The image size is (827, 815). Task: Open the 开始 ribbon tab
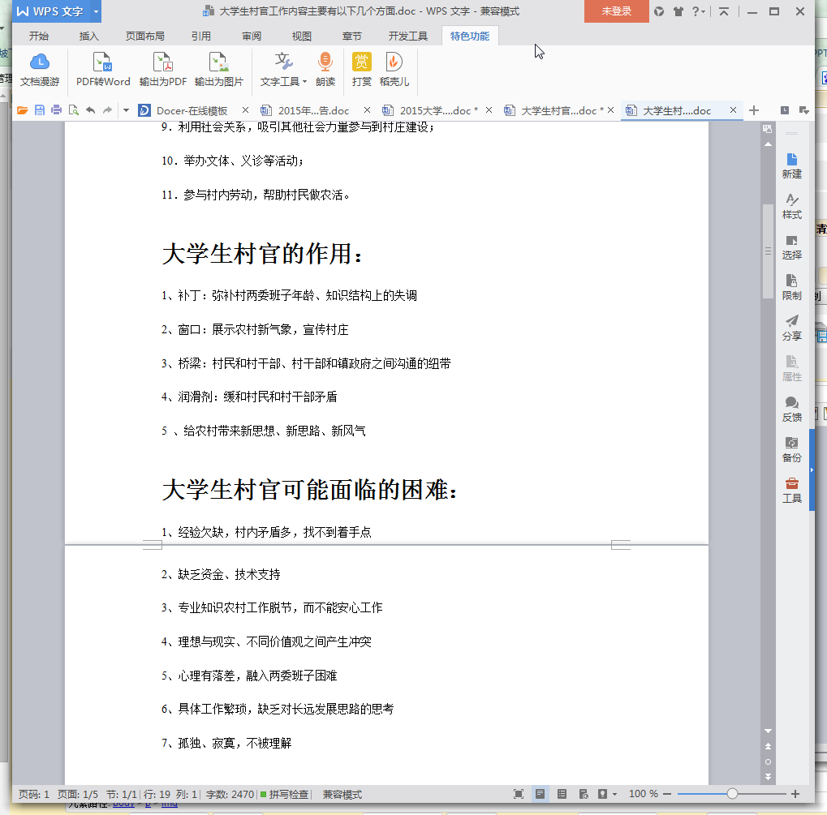(38, 36)
